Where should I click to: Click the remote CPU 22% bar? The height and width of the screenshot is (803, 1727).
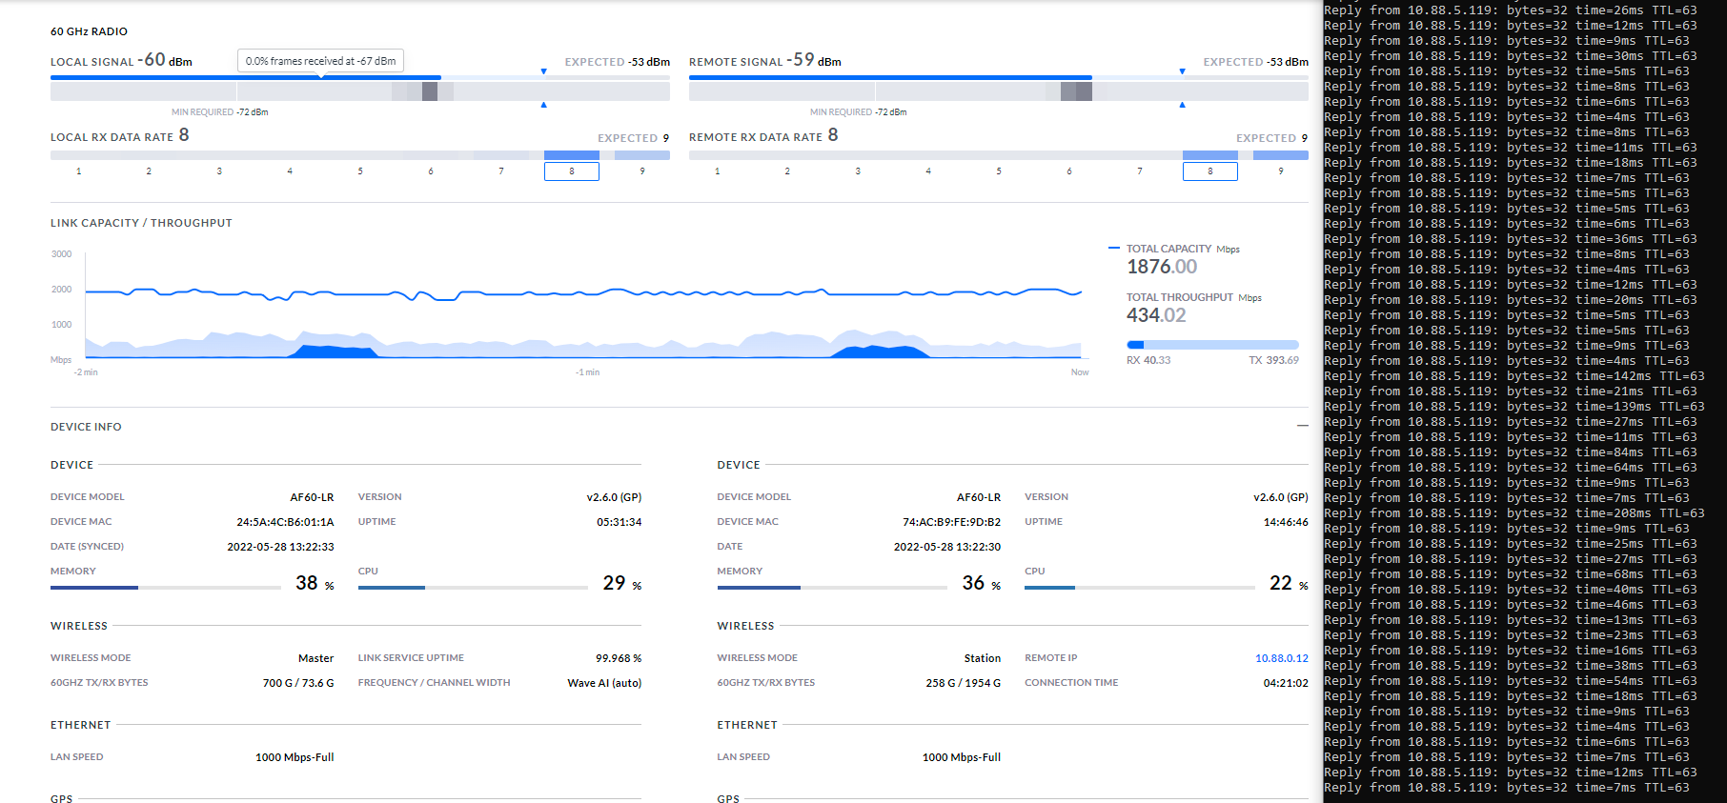click(x=1140, y=588)
